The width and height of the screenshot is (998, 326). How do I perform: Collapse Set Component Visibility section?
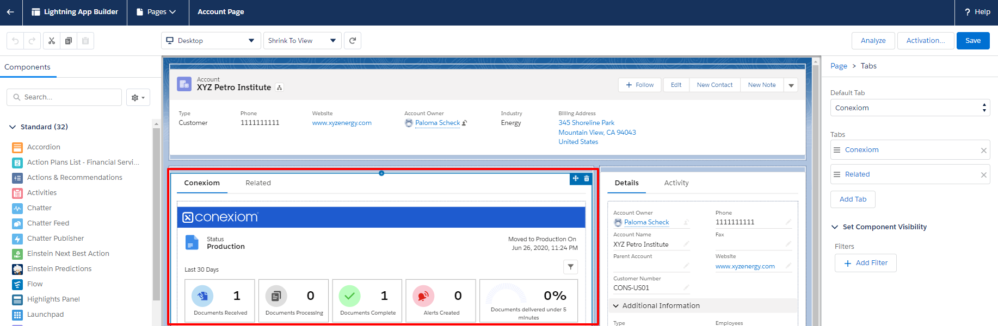point(835,227)
